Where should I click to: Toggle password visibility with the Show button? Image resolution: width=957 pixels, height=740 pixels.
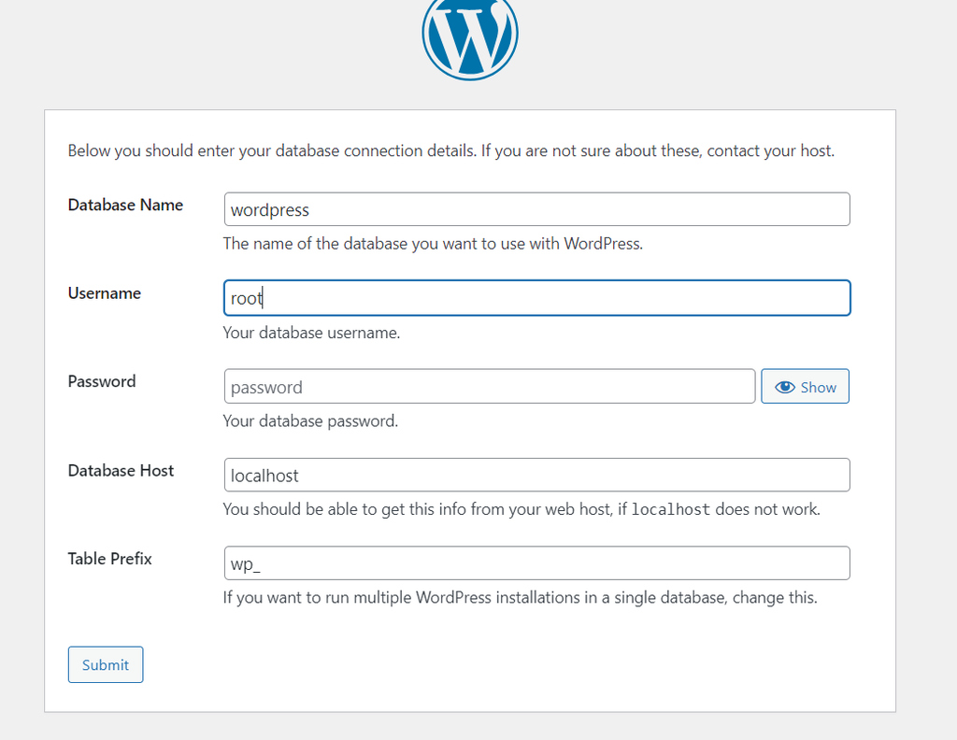click(805, 386)
